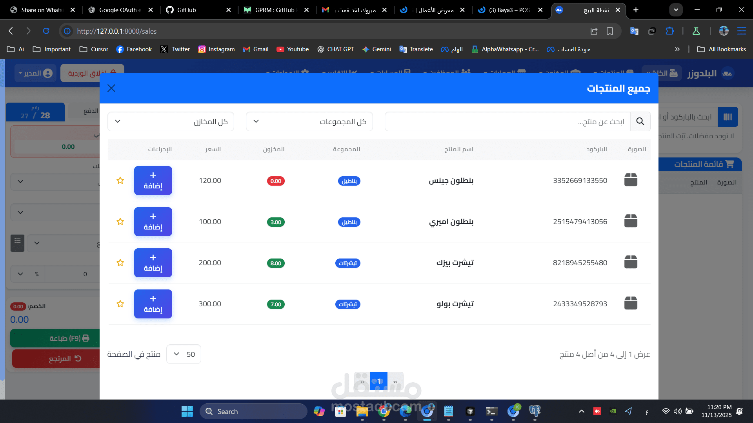Add تيشرت بيزك using the إضافة button

click(x=153, y=263)
